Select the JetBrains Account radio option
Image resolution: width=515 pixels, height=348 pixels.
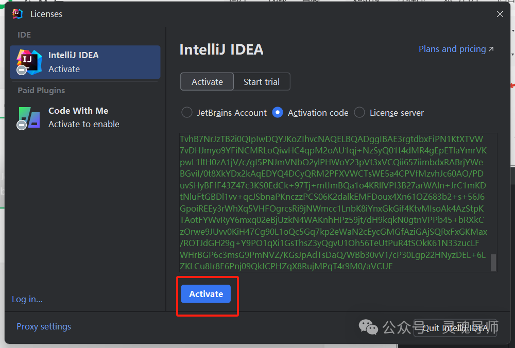187,113
